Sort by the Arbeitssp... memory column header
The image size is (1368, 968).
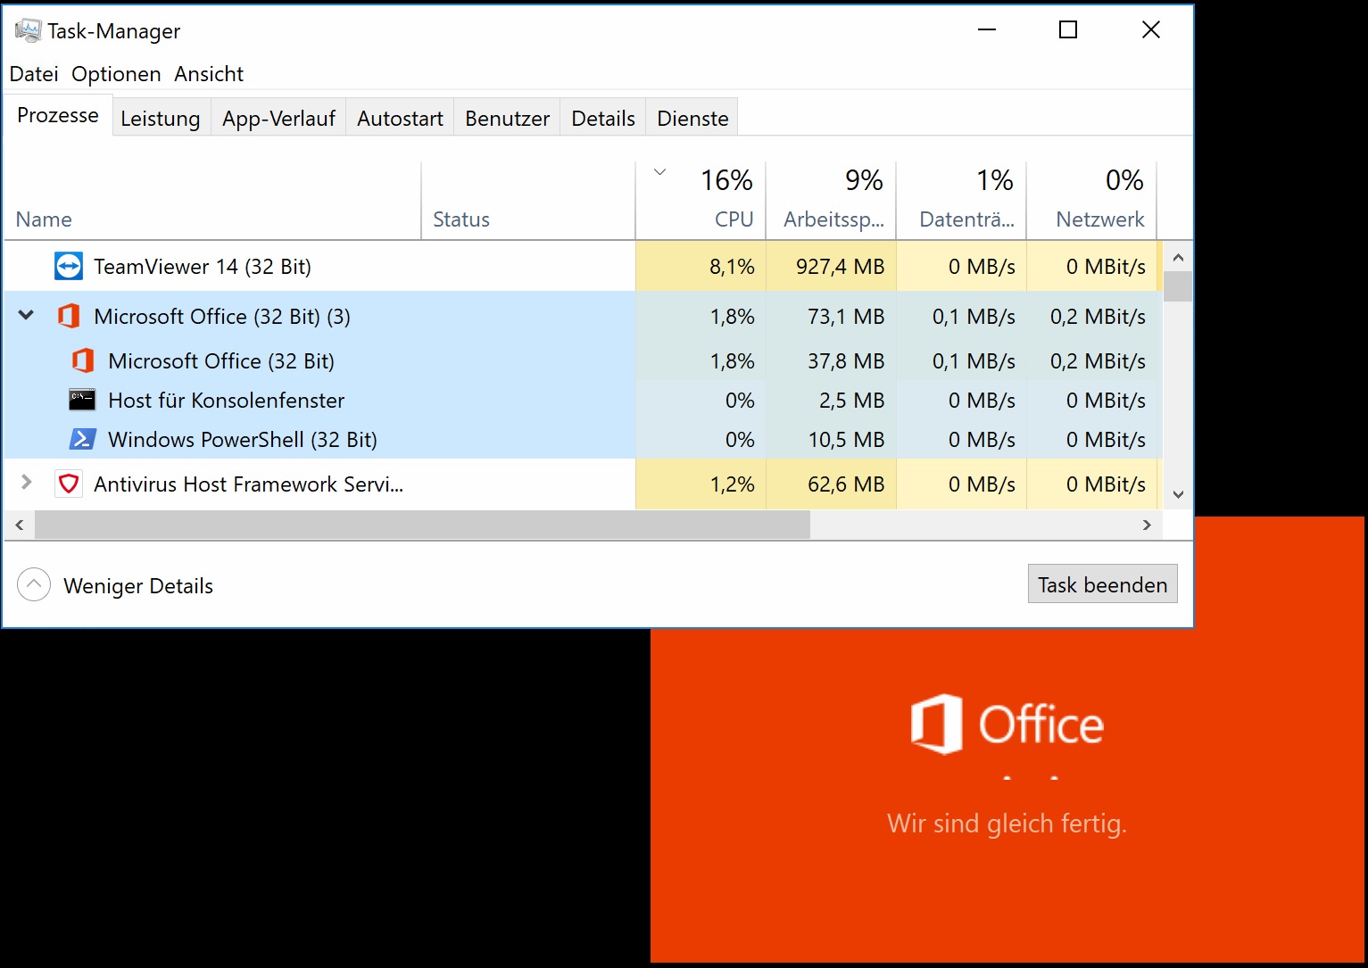click(831, 201)
